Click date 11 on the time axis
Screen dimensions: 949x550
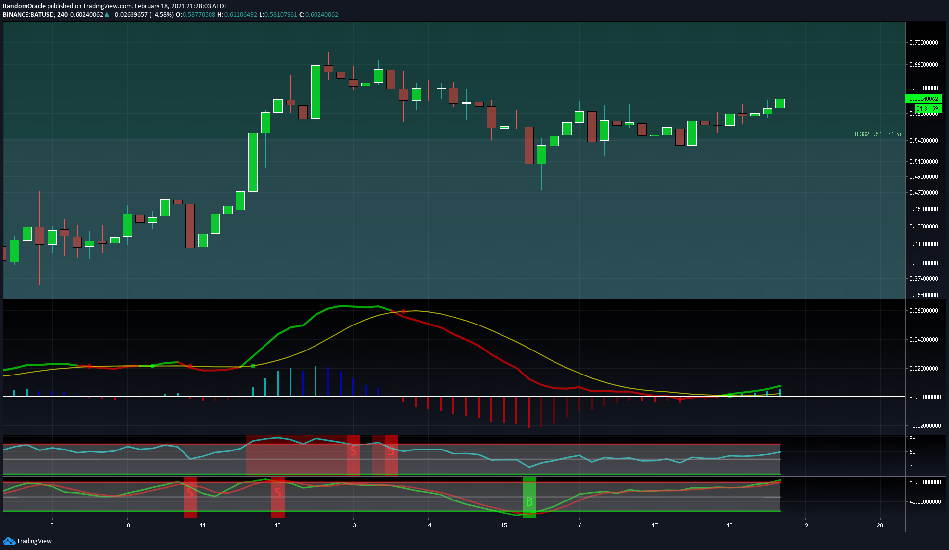202,525
